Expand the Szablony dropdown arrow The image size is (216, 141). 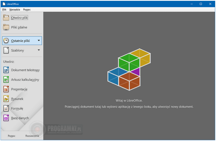click(39, 50)
